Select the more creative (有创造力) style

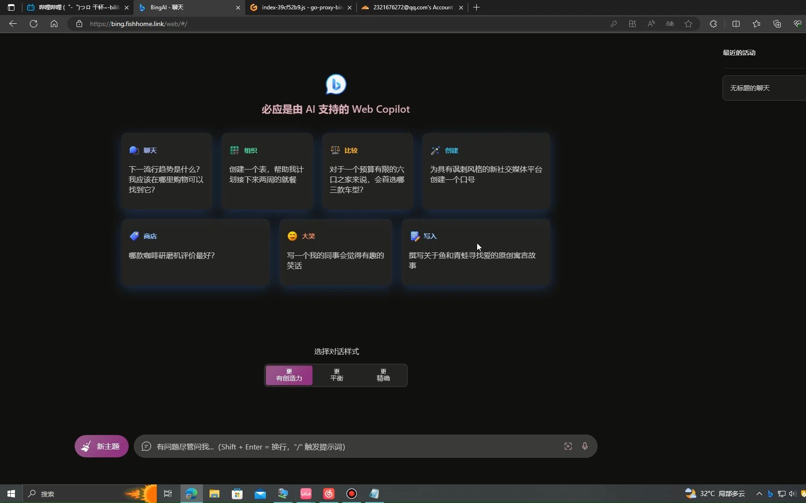289,375
